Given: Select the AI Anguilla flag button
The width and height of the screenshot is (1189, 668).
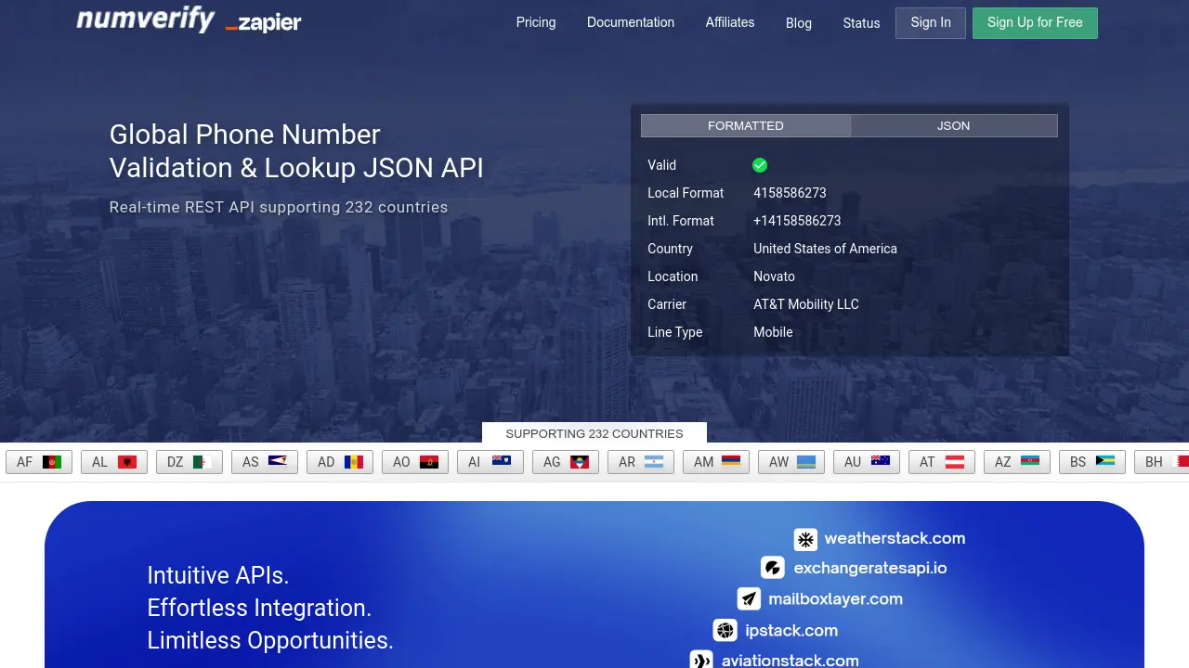Looking at the screenshot, I should point(490,462).
